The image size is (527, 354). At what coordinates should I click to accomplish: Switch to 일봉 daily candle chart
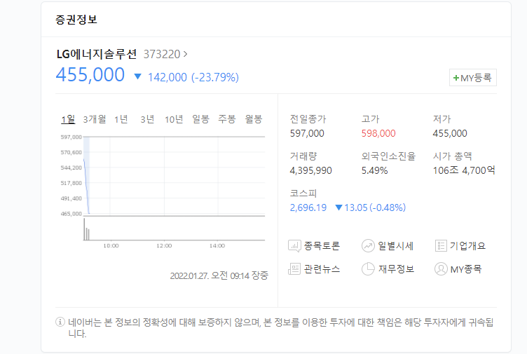(x=200, y=119)
